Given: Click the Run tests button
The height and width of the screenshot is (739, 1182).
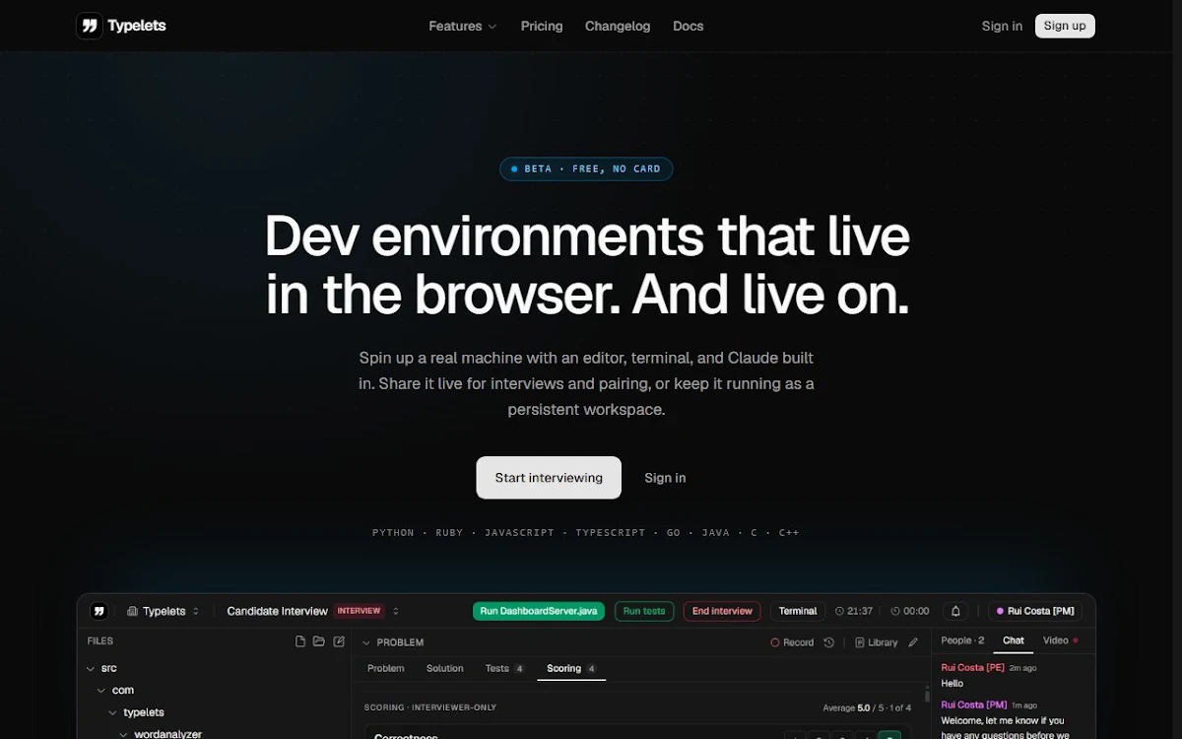Looking at the screenshot, I should pos(644,611).
